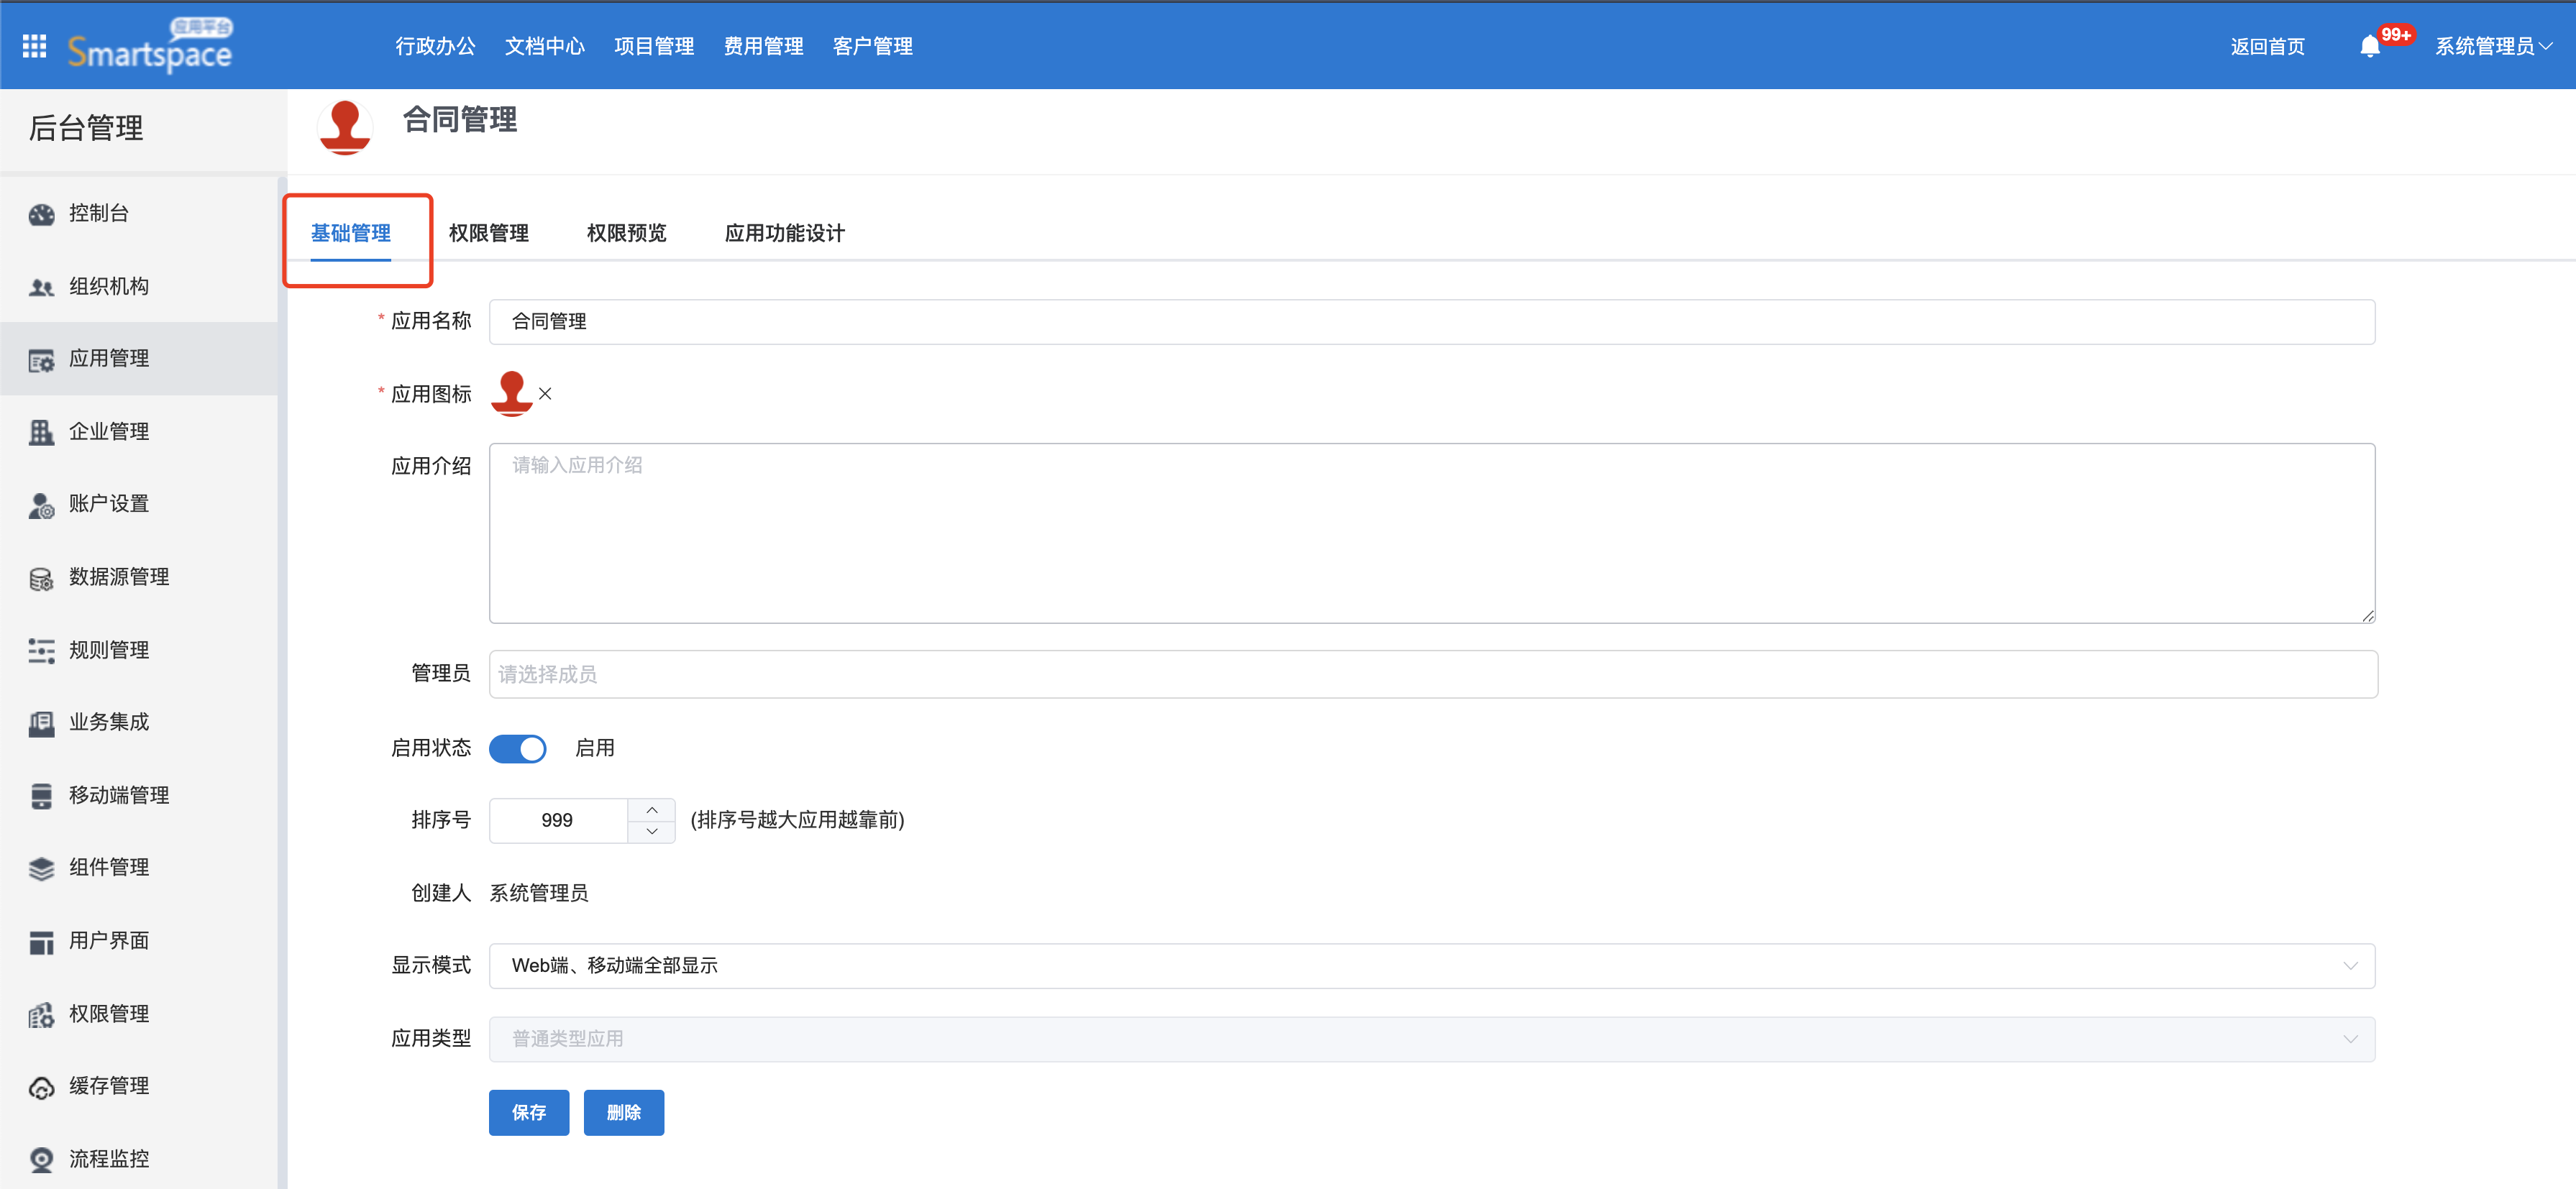
Task: Go to 规则管理 in sidebar
Action: [x=108, y=650]
